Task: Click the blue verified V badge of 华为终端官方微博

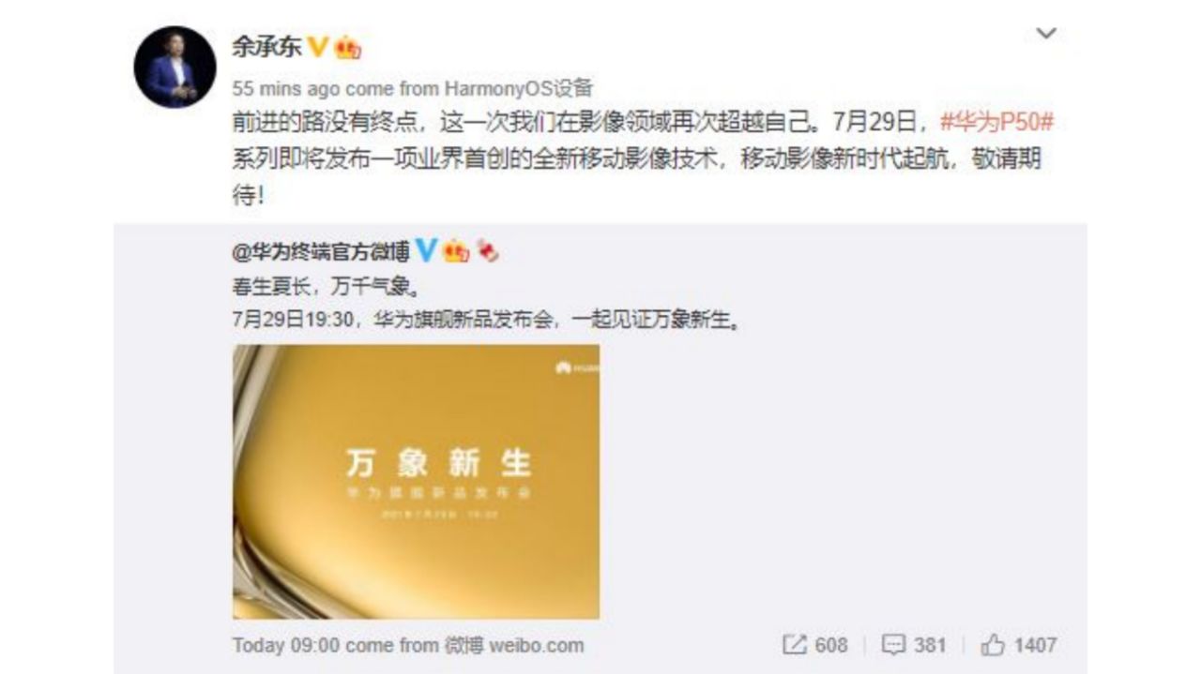Action: tap(427, 250)
